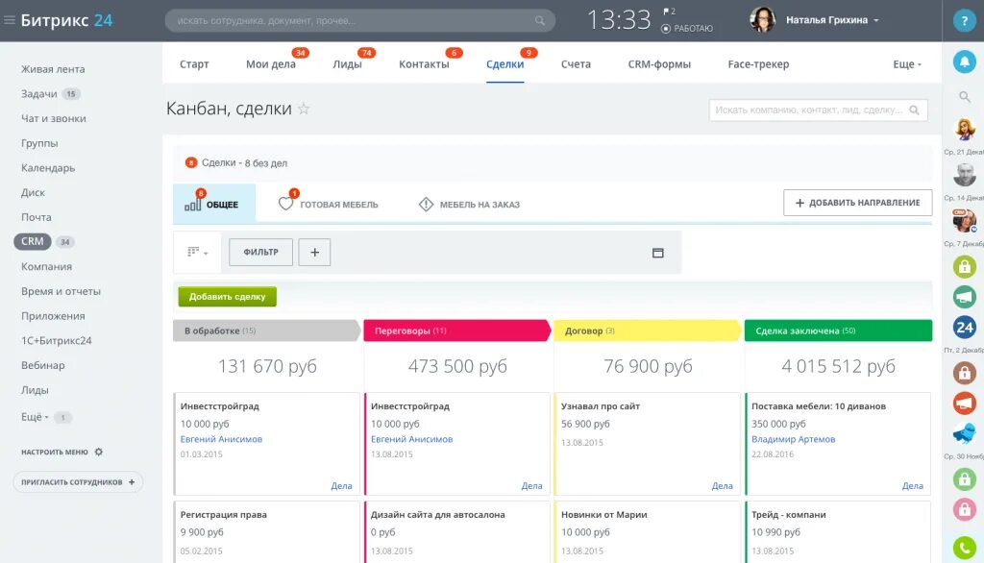Click the green phone call icon
Image resolution: width=984 pixels, height=563 pixels.
tap(965, 548)
